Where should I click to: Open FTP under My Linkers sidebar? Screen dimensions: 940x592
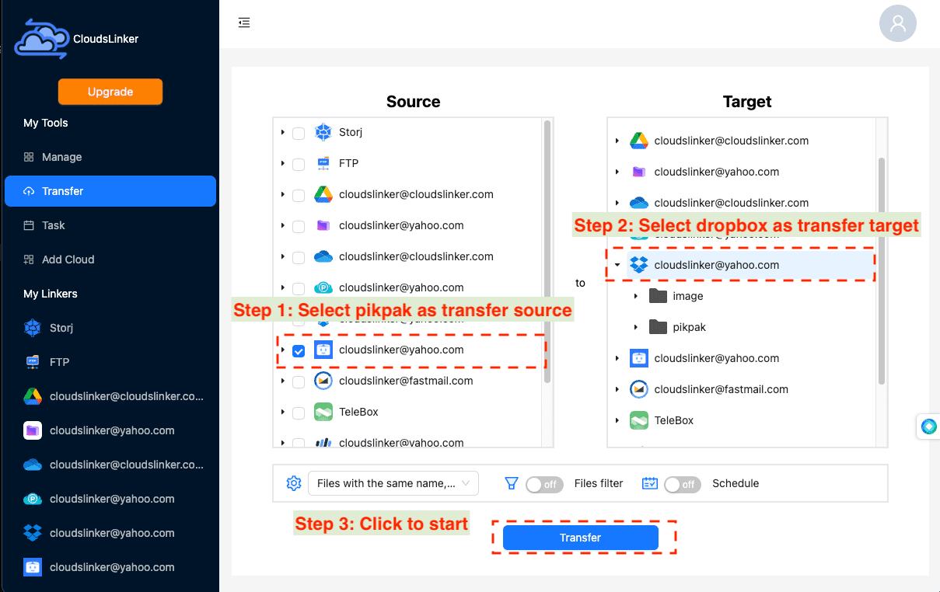tap(110, 362)
